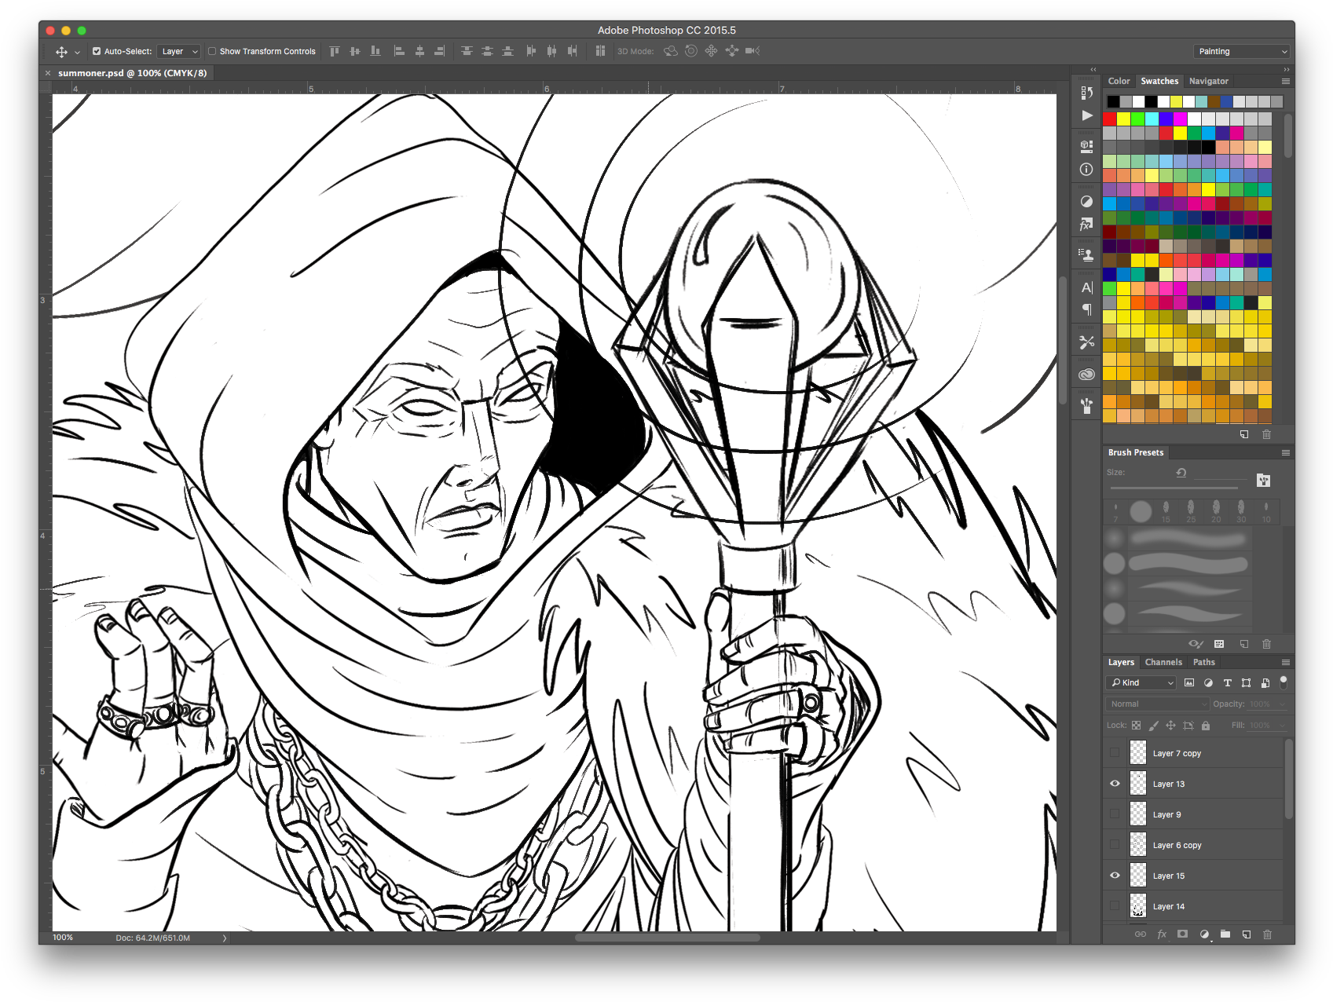Show Layer 7 copy visibility box
The image size is (1333, 1002).
tap(1115, 753)
